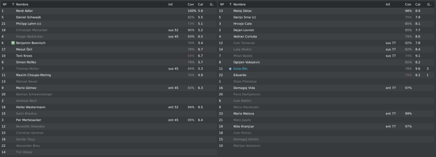Screen dimensions: 436x157
Task: Select Mario Gómez in left squad list
Action: tap(26, 88)
